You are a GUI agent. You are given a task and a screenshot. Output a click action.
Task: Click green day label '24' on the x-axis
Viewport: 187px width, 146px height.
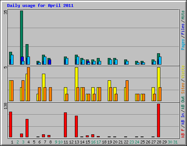point(137,142)
